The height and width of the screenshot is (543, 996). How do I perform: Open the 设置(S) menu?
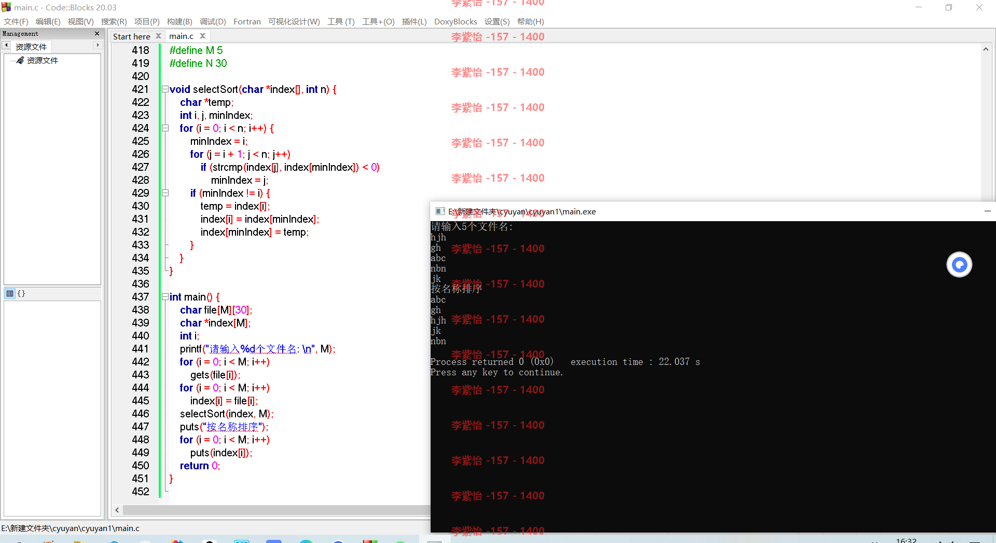pyautogui.click(x=497, y=22)
